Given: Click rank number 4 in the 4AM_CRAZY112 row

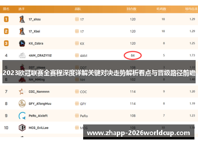Looking at the screenshot, I should 6,55.
